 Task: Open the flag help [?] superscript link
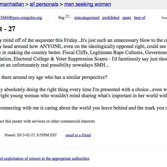point(67,16)
